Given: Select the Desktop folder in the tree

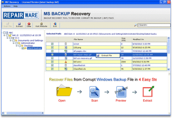Looking at the screenshot, I should click(28, 46).
